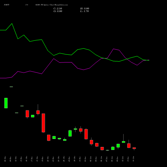Click the large green candle above 08 Dec

point(6,103)
